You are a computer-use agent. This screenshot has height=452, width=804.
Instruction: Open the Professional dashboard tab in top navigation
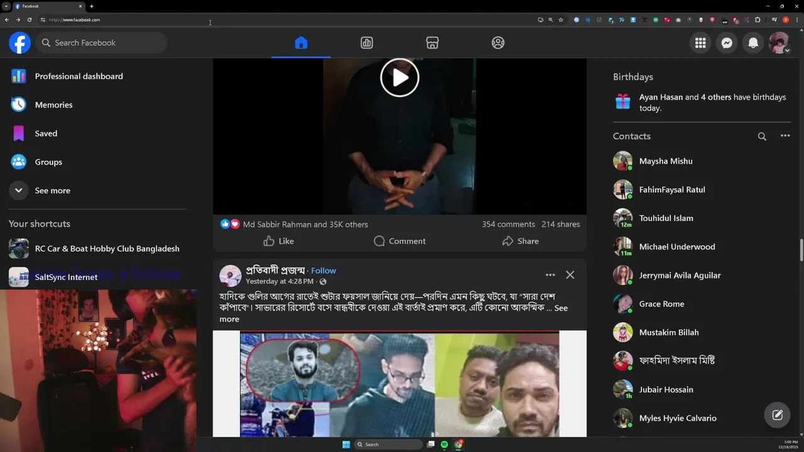[x=367, y=43]
